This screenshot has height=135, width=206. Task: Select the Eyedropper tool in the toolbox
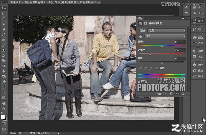coord(4,34)
